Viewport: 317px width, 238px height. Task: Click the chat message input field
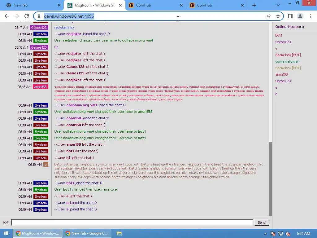[132, 223]
